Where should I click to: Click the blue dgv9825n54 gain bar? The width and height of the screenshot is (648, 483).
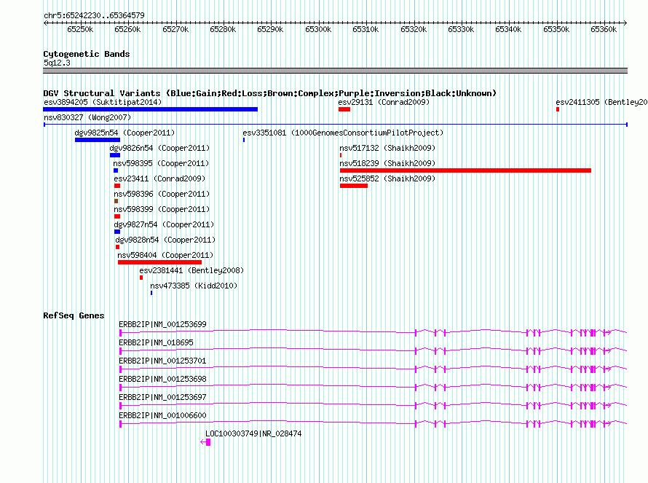(98, 140)
